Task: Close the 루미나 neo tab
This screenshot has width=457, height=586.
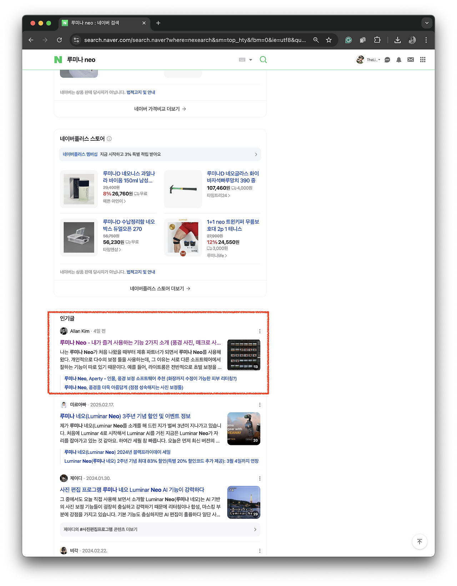Action: point(144,23)
